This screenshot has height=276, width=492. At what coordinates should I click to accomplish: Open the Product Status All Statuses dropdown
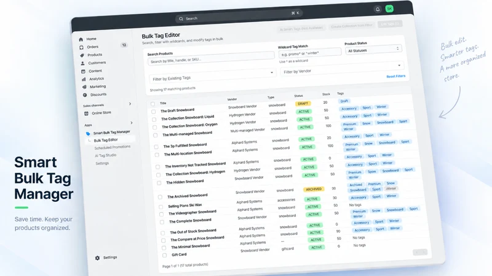(373, 50)
